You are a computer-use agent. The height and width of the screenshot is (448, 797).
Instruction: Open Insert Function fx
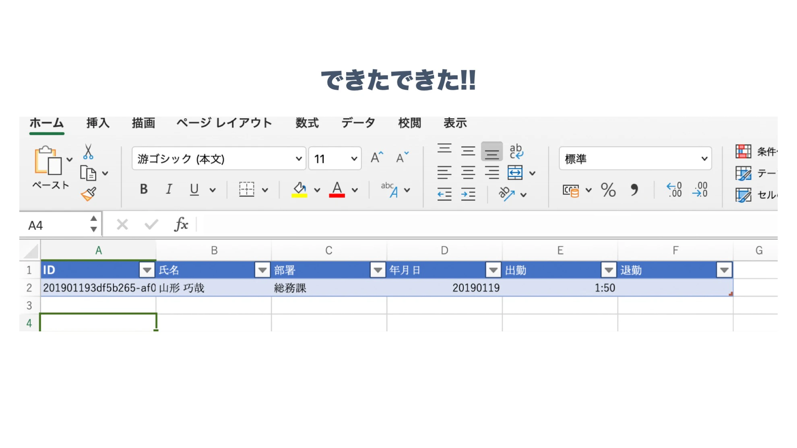[x=181, y=224]
